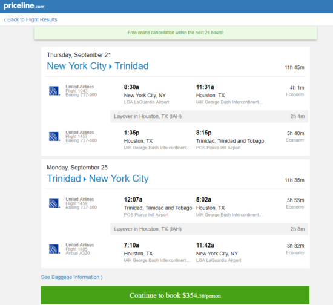
Task: Click United Airlines logo for Flight 1459
Action: click(54, 203)
